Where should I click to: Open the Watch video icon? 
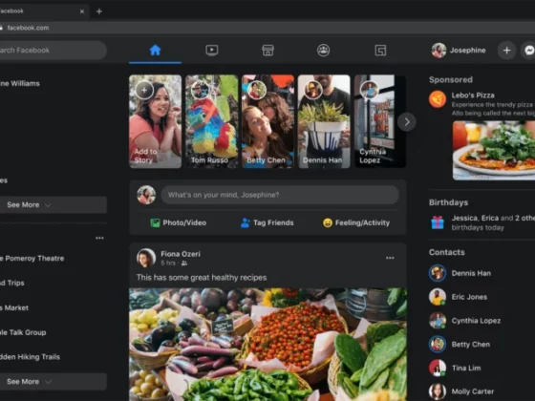click(x=211, y=51)
